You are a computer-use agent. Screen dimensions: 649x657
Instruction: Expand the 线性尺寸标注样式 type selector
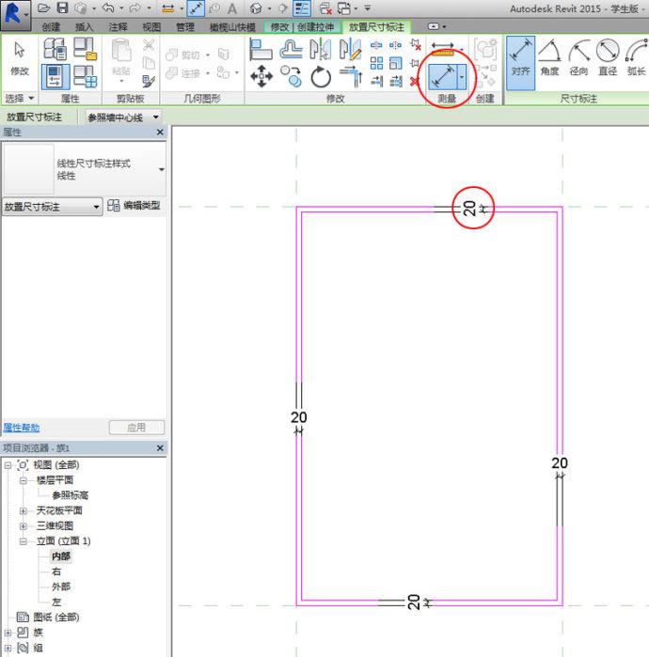tap(161, 169)
